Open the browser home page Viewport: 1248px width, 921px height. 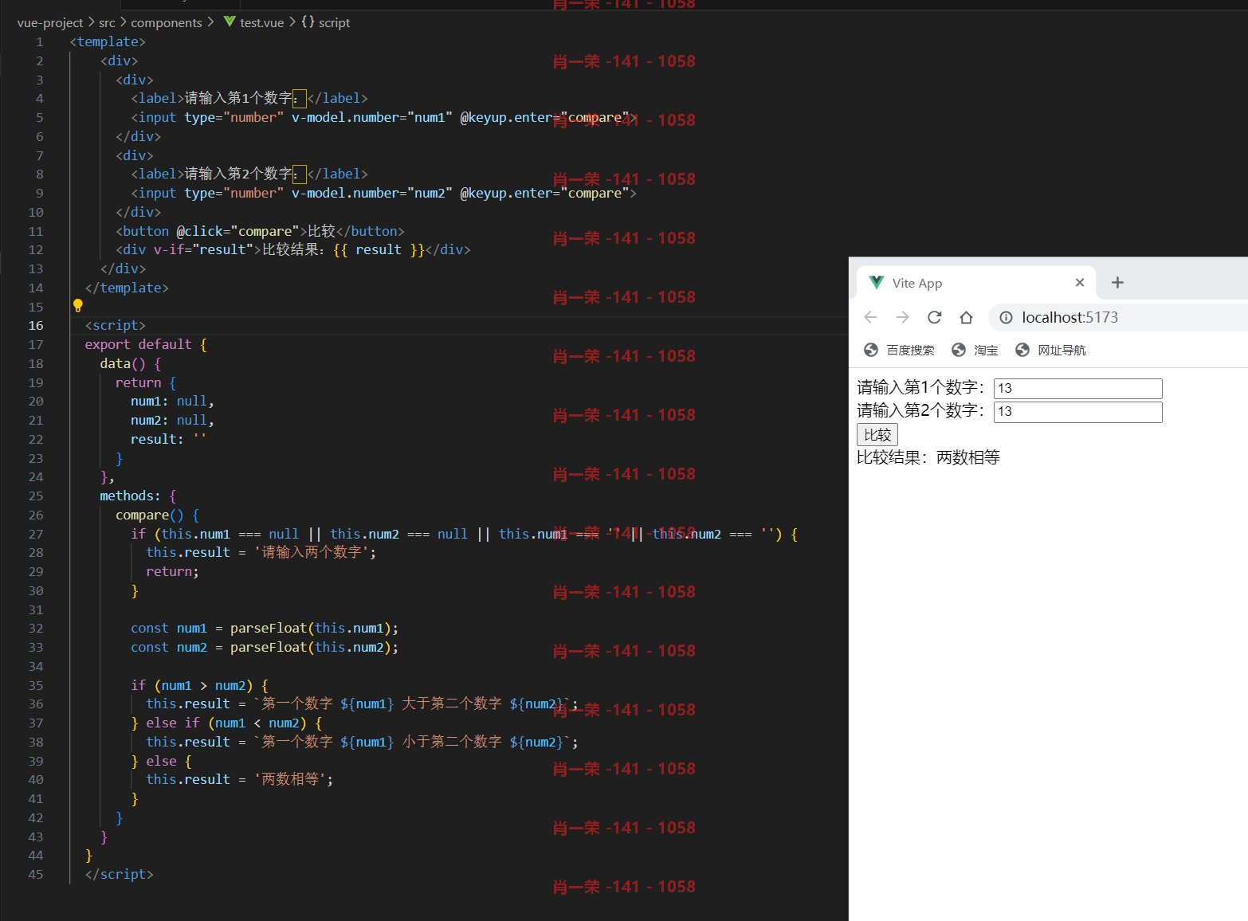pyautogui.click(x=966, y=317)
